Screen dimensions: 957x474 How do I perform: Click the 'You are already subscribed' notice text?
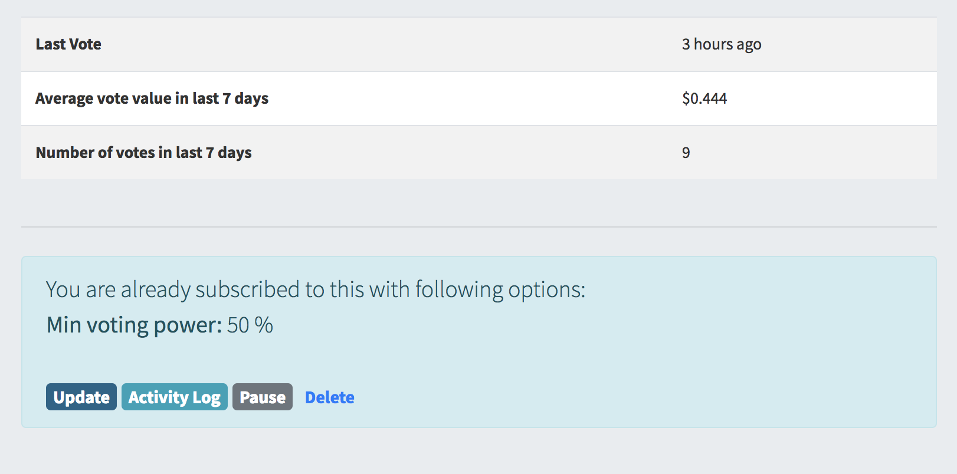(315, 289)
